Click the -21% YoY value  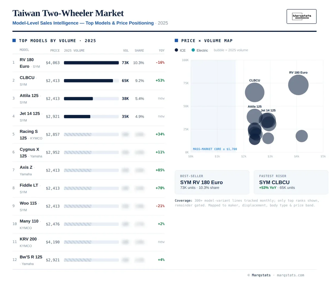[x=160, y=206]
